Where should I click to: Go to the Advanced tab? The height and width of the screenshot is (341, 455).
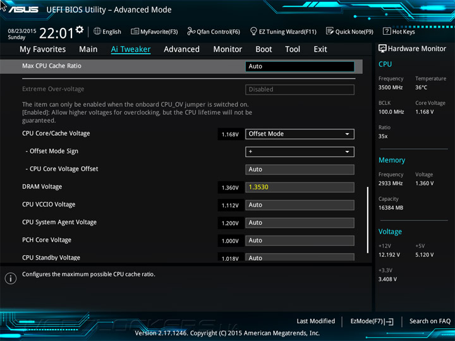181,49
